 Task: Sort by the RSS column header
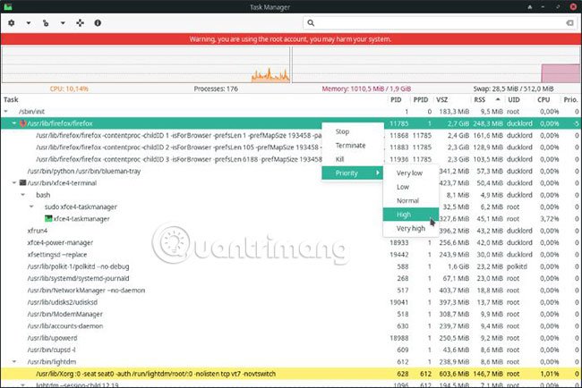point(487,99)
